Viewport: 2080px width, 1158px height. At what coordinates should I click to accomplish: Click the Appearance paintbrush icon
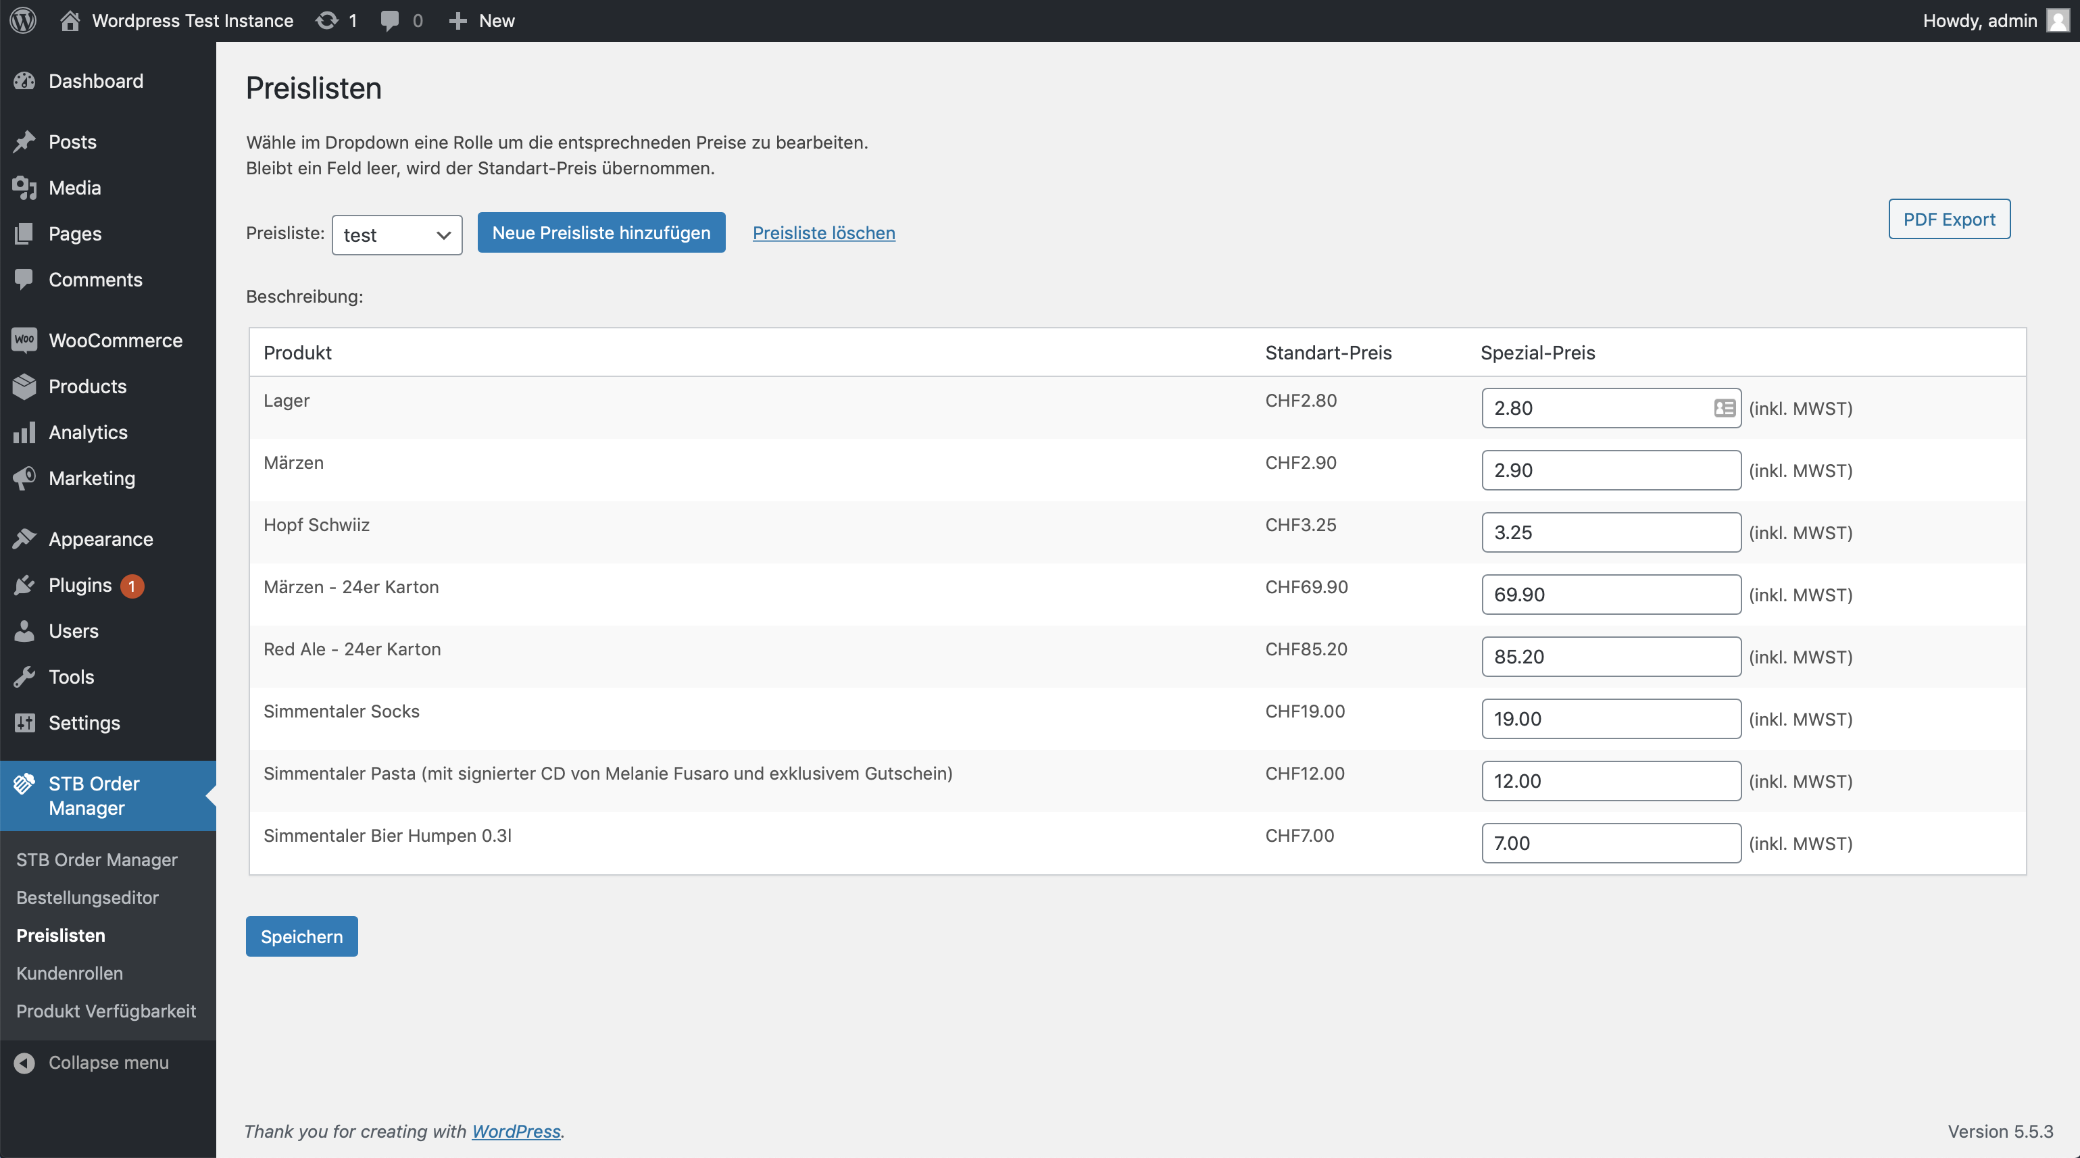(24, 538)
